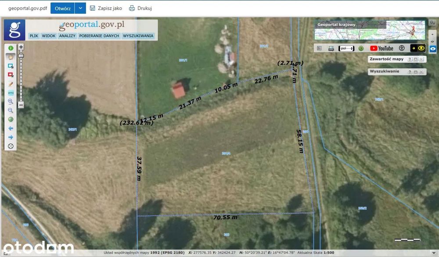Click the settings gears icon

pos(432,23)
